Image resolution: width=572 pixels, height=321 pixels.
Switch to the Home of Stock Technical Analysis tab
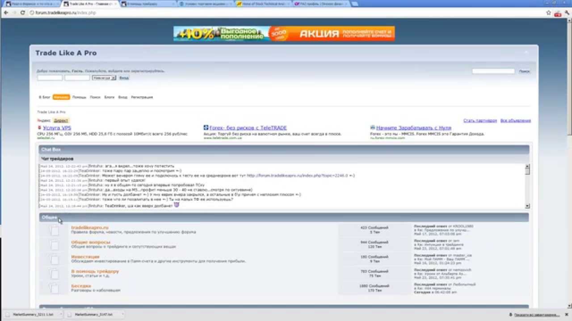coord(264,4)
